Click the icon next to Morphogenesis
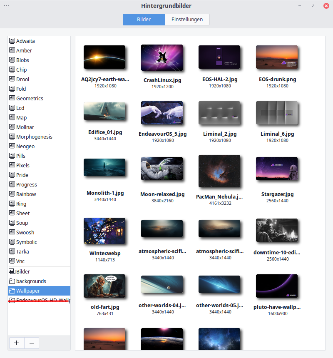The height and width of the screenshot is (358, 333). 12,137
